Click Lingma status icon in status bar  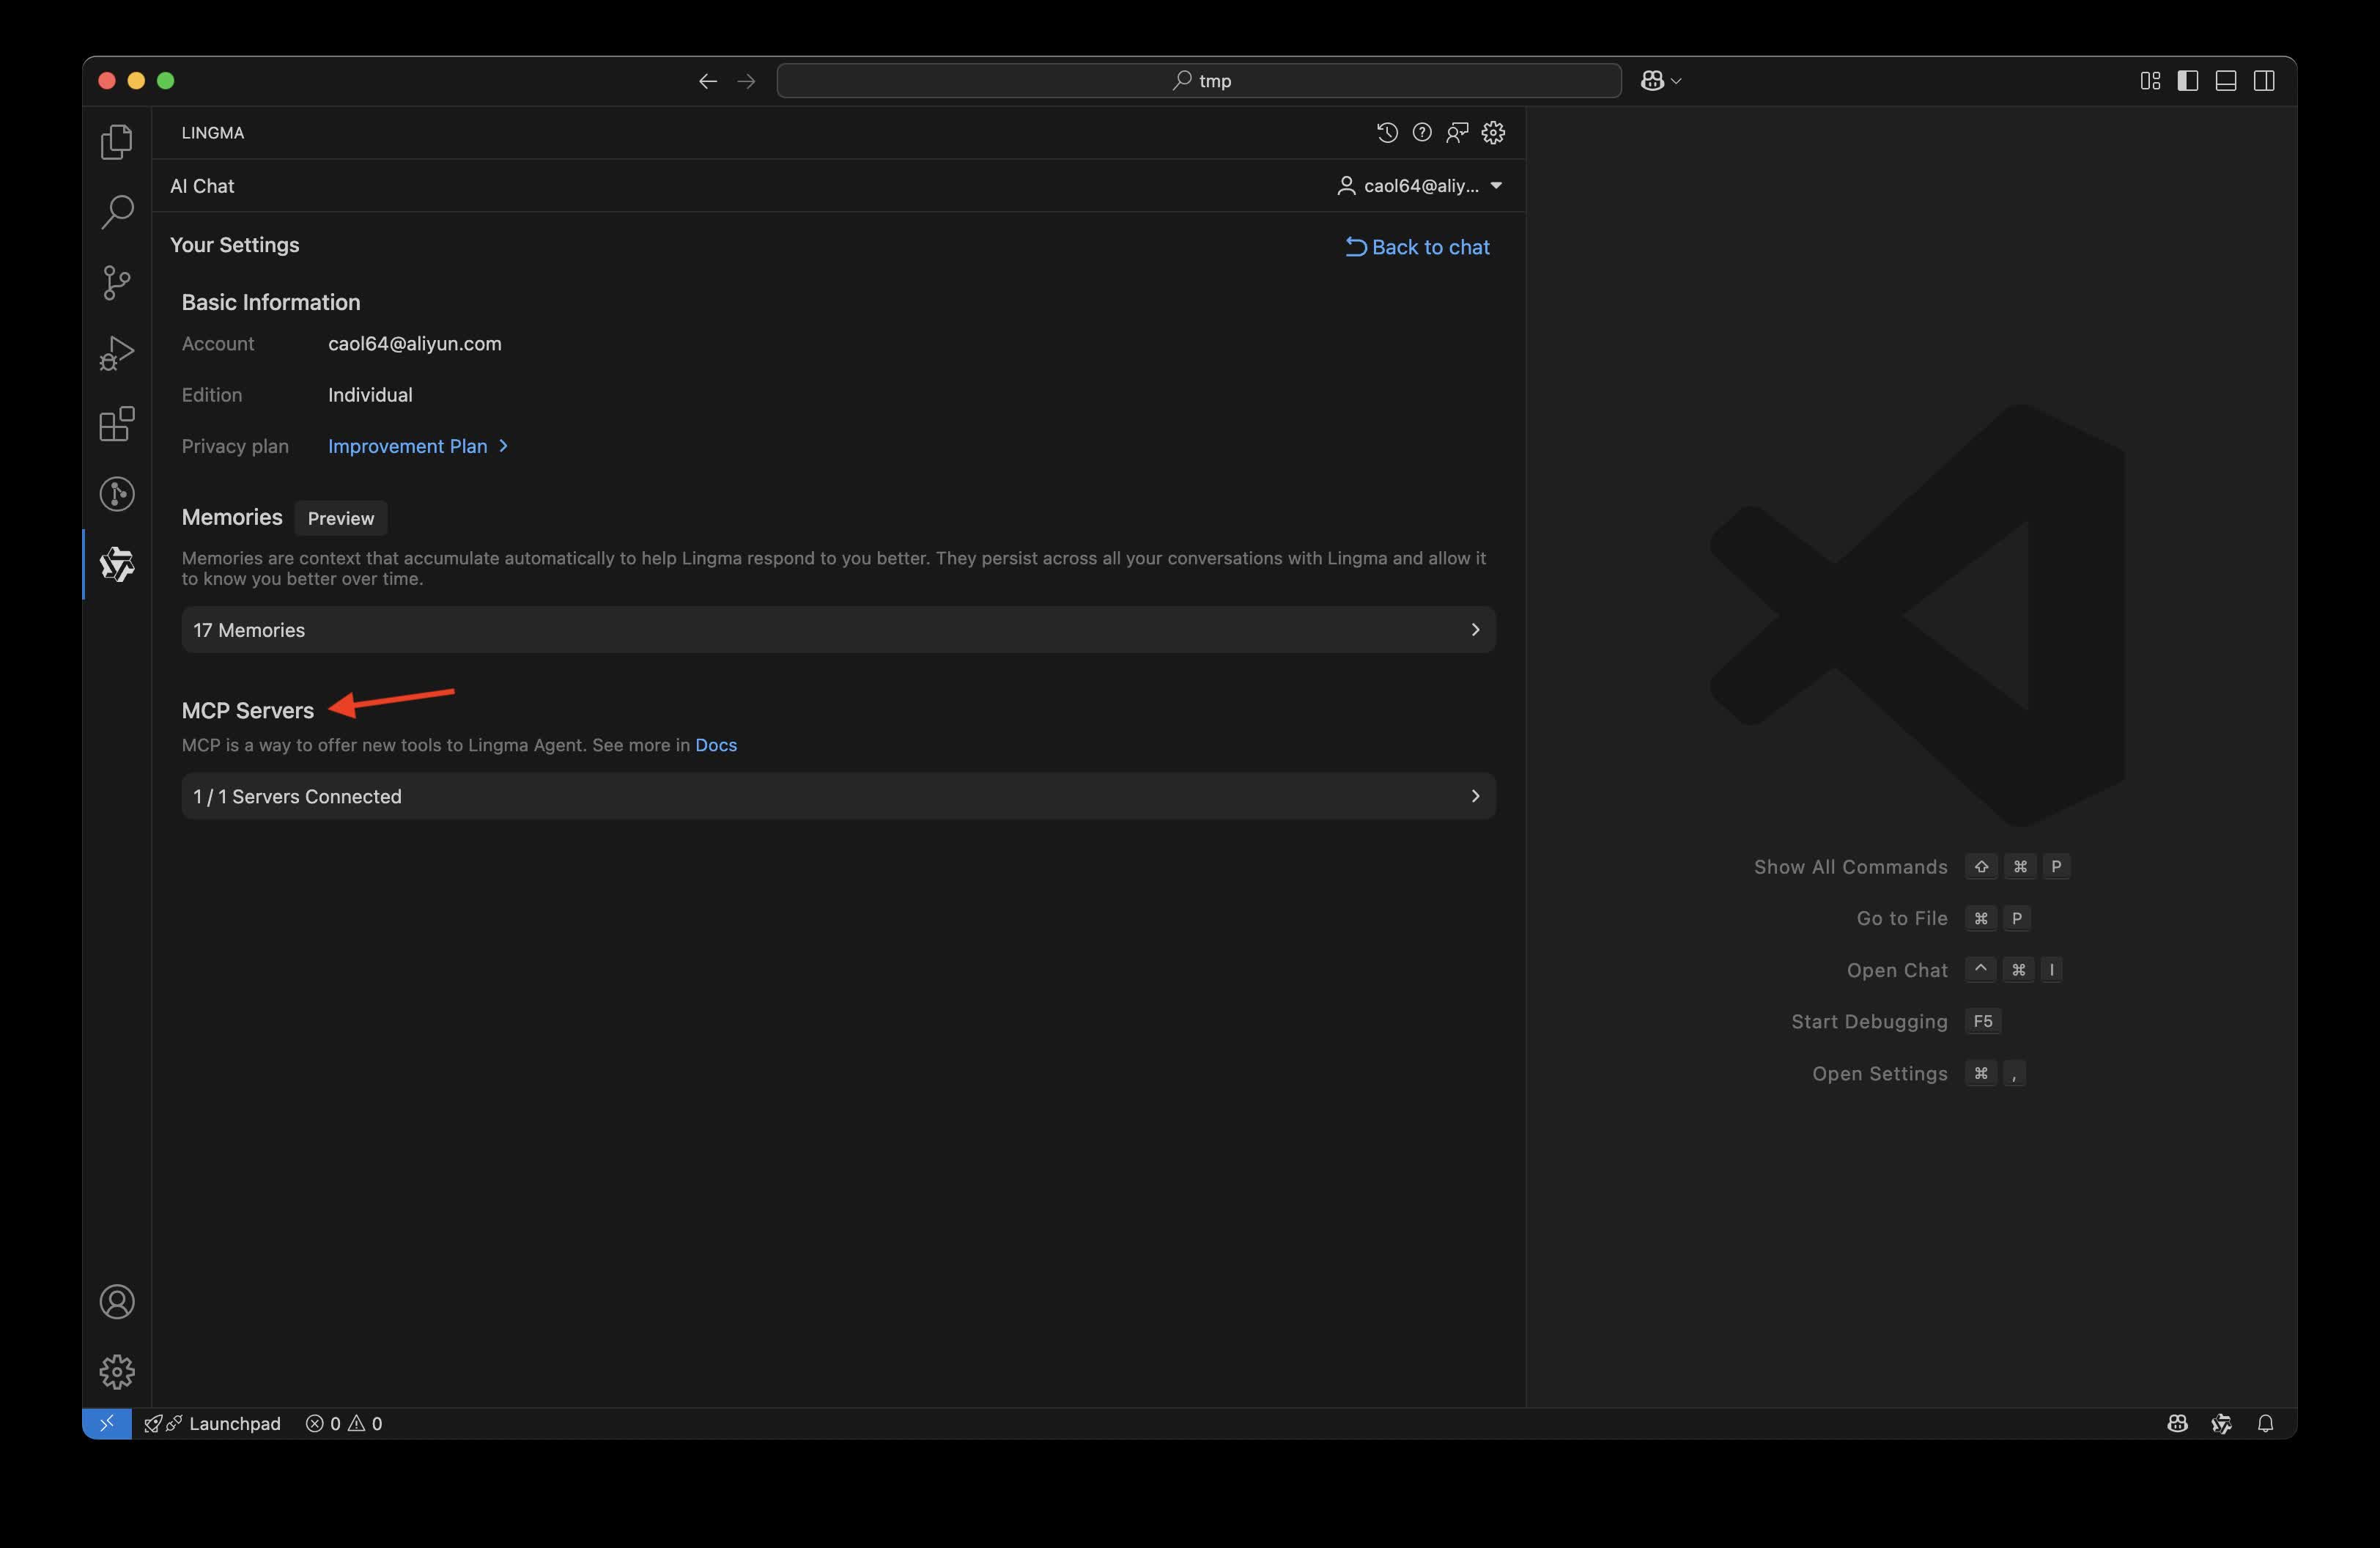coord(2221,1423)
